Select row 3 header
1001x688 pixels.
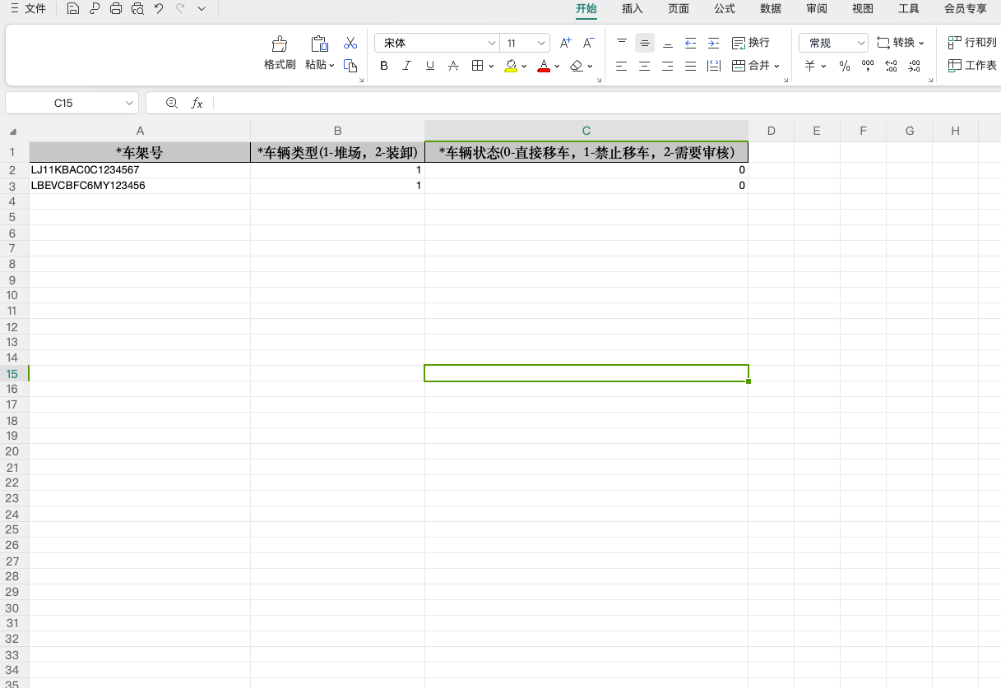pyautogui.click(x=12, y=187)
